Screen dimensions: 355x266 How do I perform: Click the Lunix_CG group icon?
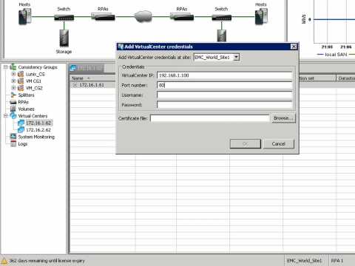tap(21, 74)
